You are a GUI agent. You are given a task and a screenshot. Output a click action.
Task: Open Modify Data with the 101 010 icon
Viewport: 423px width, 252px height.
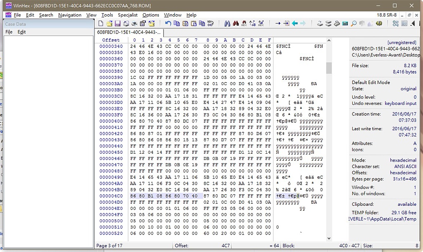pos(210,24)
